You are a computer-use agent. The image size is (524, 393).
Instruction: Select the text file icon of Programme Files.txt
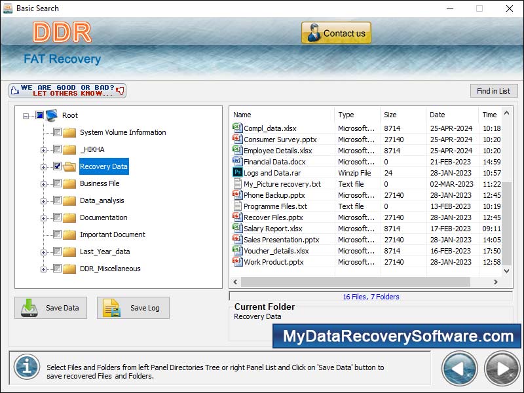pyautogui.click(x=236, y=206)
